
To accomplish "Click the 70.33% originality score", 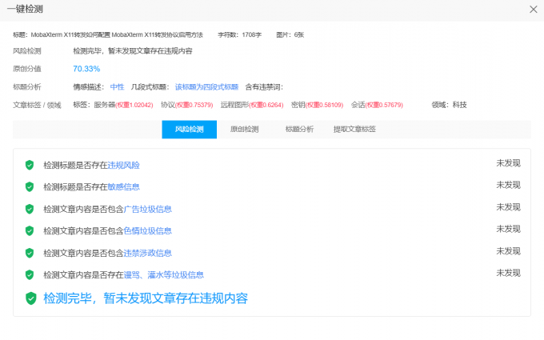I will click(x=86, y=69).
